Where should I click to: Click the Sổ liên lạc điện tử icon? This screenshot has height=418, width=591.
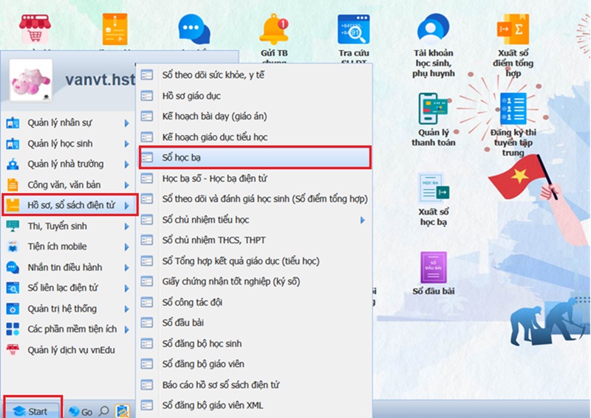[13, 288]
